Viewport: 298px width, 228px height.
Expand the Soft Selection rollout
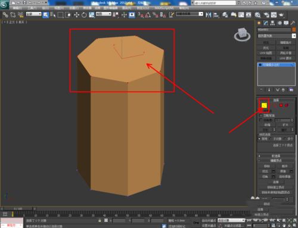[276, 156]
